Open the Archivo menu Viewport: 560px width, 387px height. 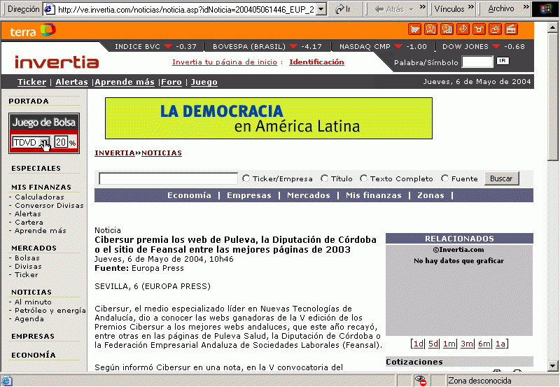click(x=501, y=8)
